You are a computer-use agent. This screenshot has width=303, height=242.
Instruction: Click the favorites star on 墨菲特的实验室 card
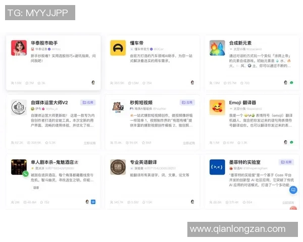pos(244,202)
